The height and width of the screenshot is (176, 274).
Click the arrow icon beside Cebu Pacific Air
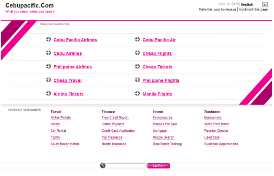(137, 39)
